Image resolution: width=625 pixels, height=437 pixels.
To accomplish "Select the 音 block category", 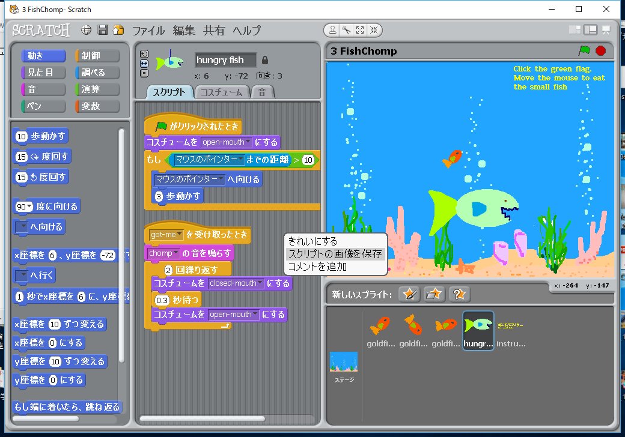I will 43,89.
